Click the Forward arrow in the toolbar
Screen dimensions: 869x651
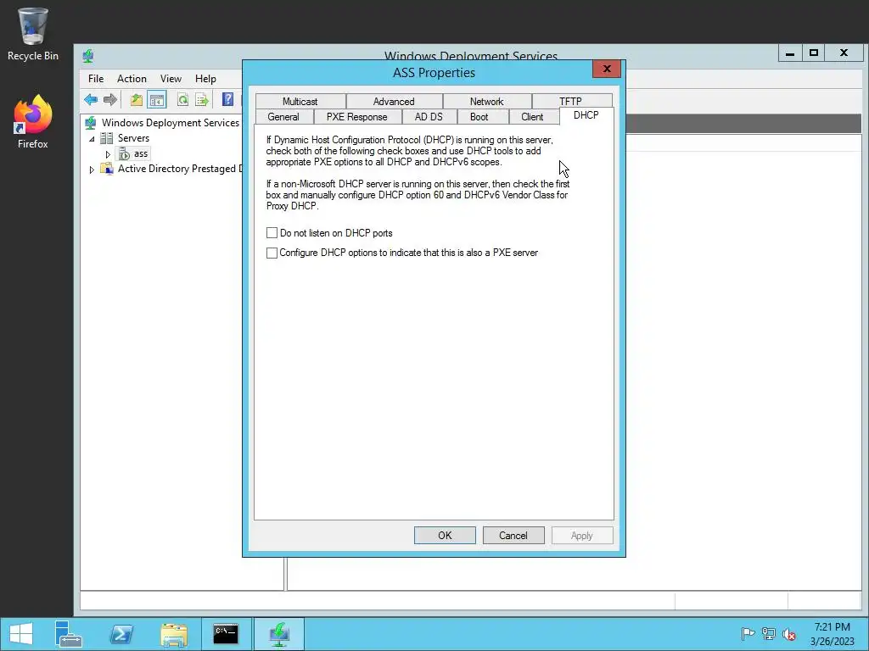[x=110, y=100]
